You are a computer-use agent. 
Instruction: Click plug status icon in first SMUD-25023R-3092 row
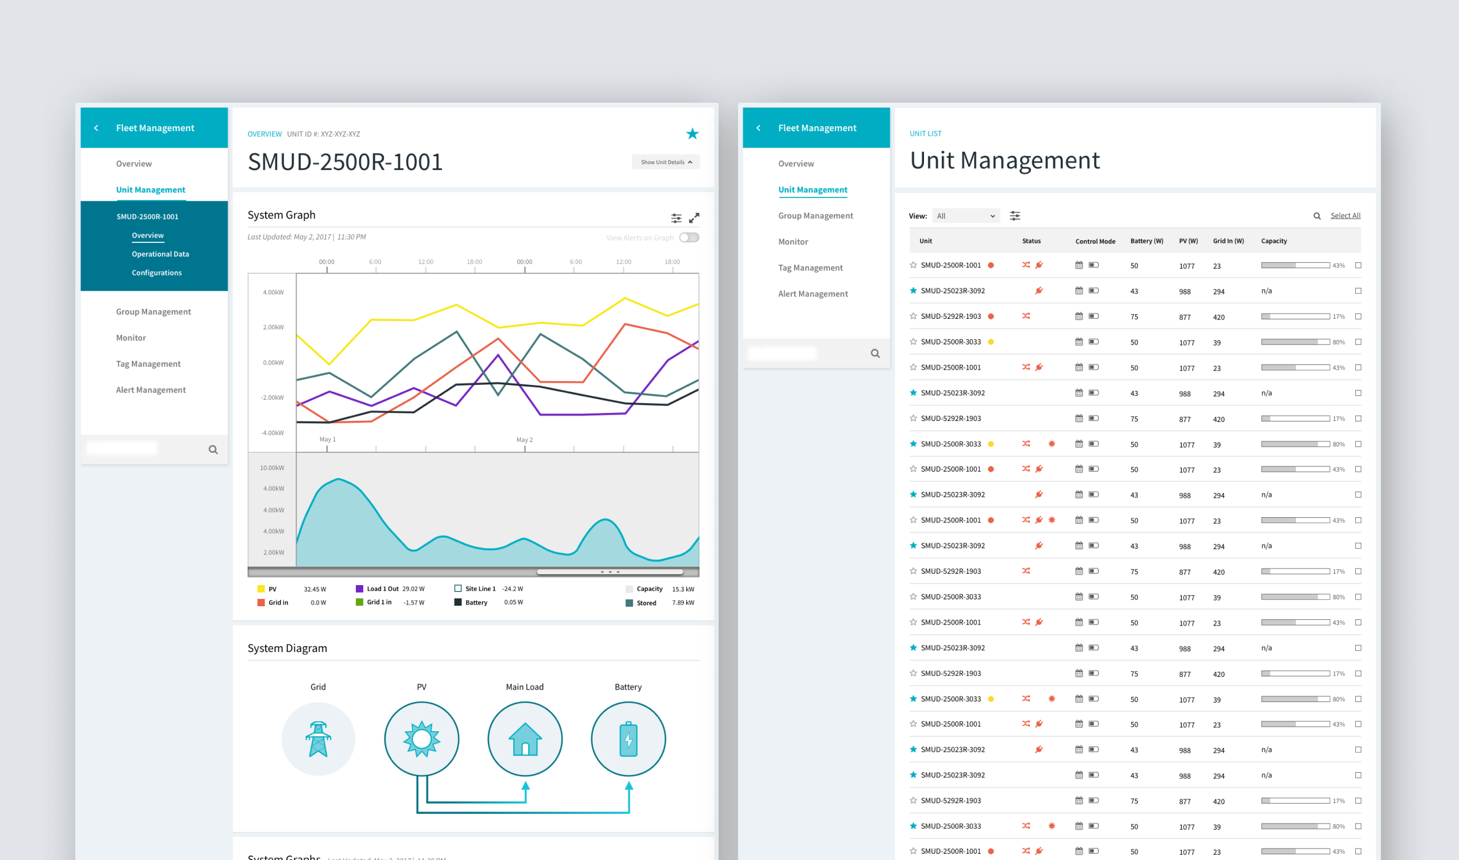pyautogui.click(x=1039, y=290)
